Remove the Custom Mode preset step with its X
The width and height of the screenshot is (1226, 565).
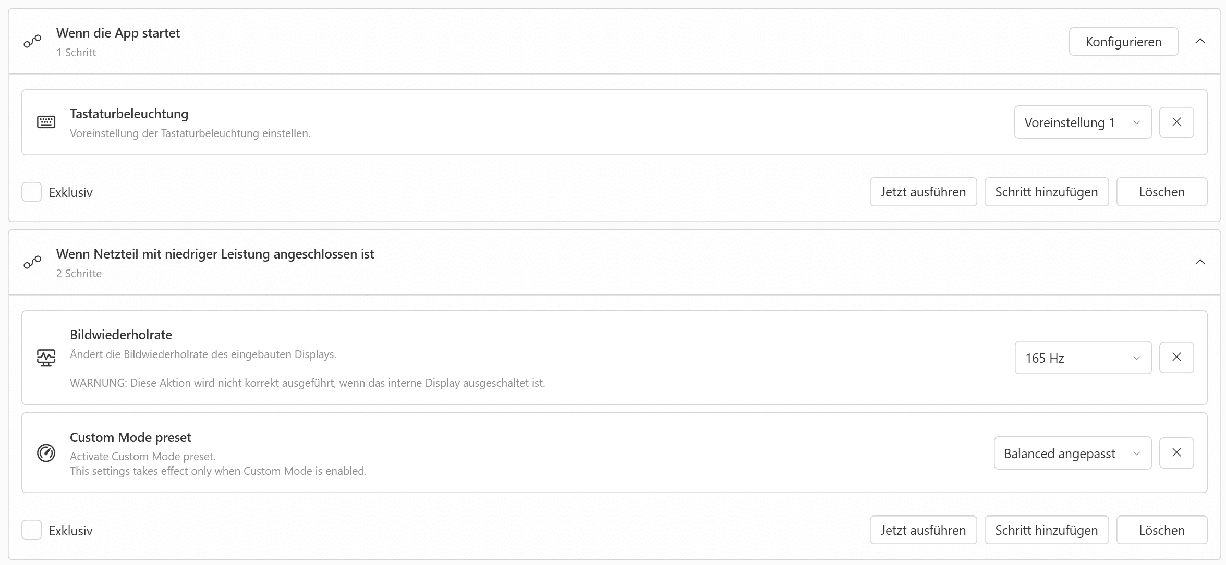click(1176, 452)
